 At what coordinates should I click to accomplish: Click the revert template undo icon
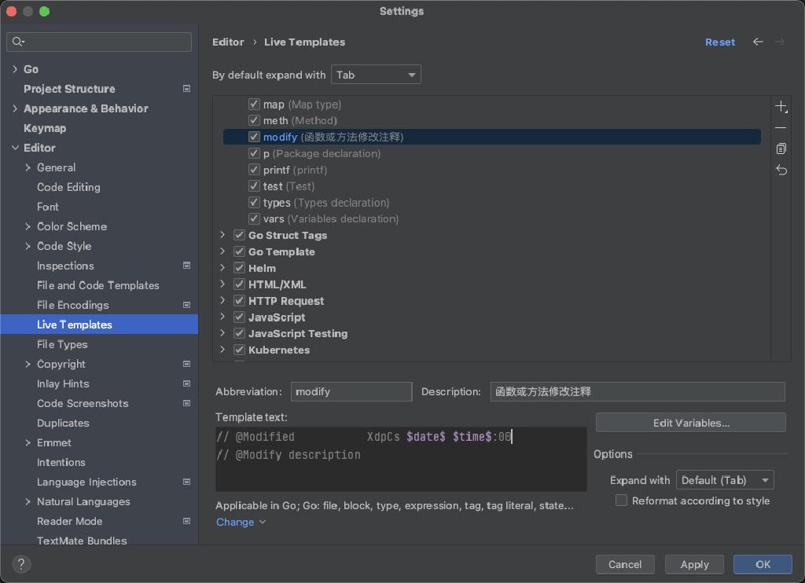[781, 170]
